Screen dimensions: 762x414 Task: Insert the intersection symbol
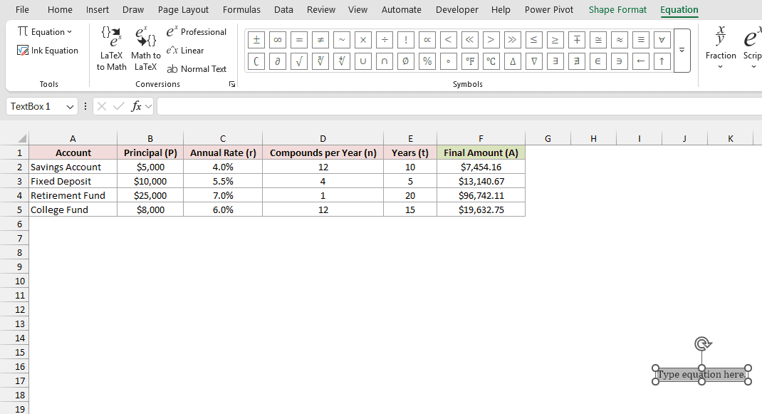(x=385, y=61)
